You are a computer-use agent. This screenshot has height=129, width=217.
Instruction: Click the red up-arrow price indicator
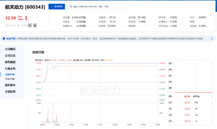pos(26,18)
